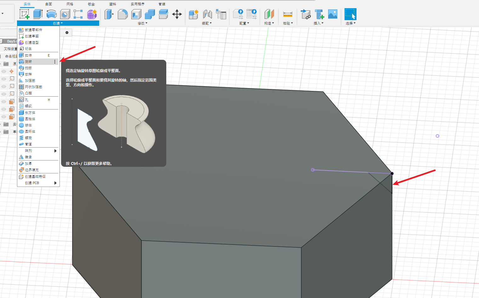The image size is (479, 298).
Task: Click the Insert Canvas image icon
Action: (x=333, y=14)
